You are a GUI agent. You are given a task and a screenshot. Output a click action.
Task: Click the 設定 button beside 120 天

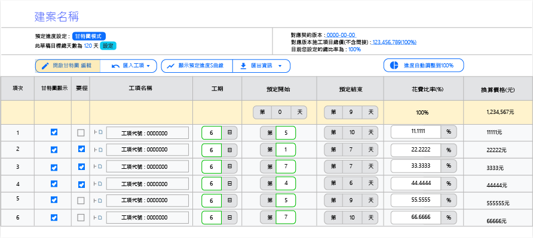(x=108, y=46)
